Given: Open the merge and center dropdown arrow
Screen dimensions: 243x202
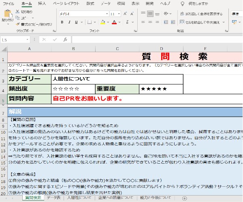Looking at the screenshot, I should (x=224, y=22).
